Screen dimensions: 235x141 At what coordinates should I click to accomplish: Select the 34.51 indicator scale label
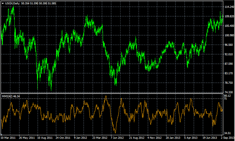point(227,133)
